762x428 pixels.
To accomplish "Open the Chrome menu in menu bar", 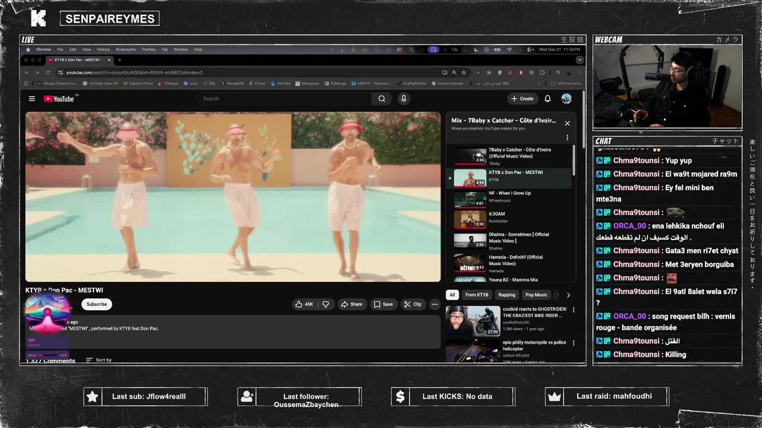I will [43, 49].
